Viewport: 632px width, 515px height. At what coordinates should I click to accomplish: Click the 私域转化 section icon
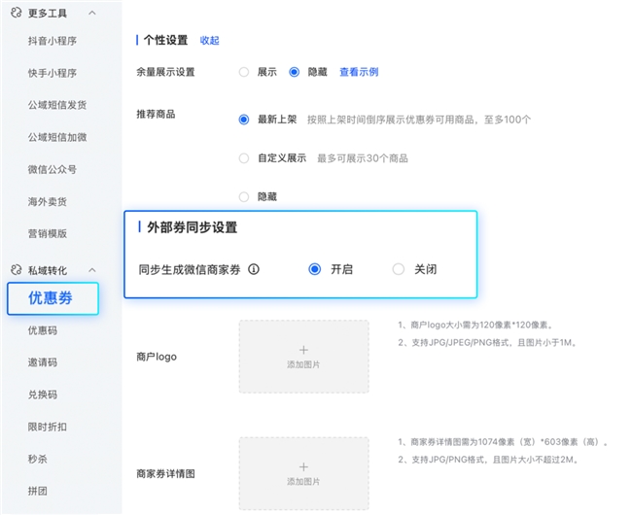click(x=15, y=270)
